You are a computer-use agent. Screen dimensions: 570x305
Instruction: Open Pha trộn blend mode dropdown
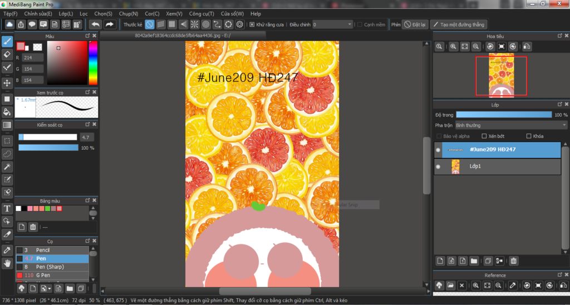[x=511, y=125]
